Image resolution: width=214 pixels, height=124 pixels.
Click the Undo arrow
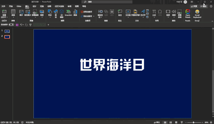[21, 25]
